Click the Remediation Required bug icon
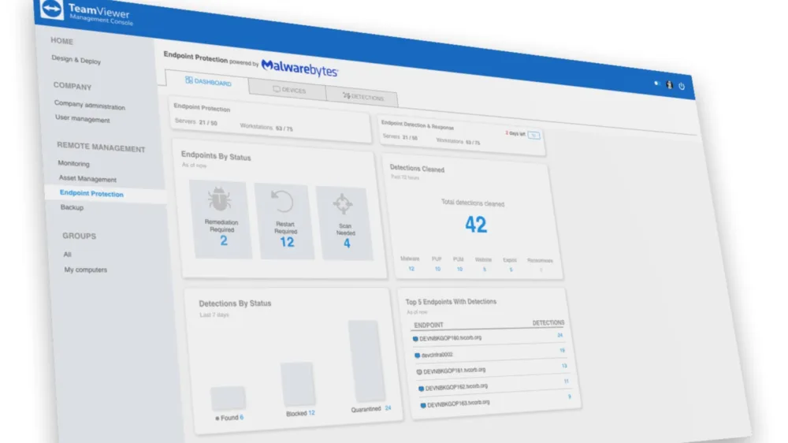The image size is (788, 443). point(220,199)
